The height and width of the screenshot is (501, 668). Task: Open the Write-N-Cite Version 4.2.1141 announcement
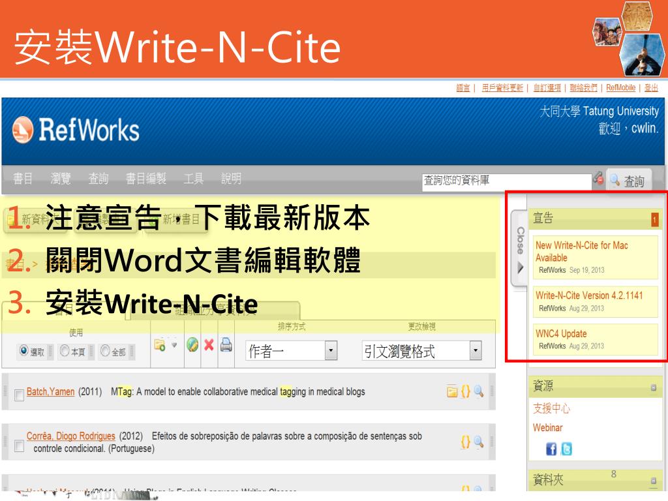point(589,296)
